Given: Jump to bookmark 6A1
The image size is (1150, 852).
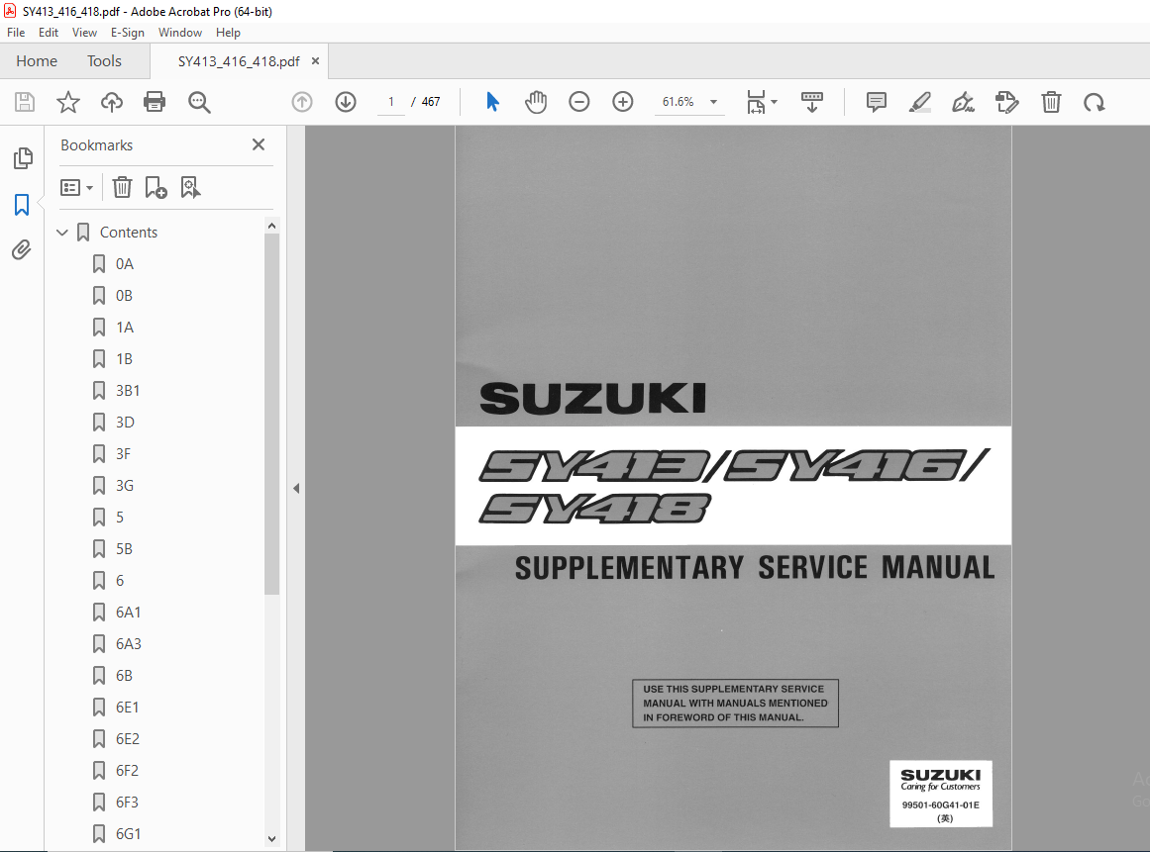Looking at the screenshot, I should [129, 613].
